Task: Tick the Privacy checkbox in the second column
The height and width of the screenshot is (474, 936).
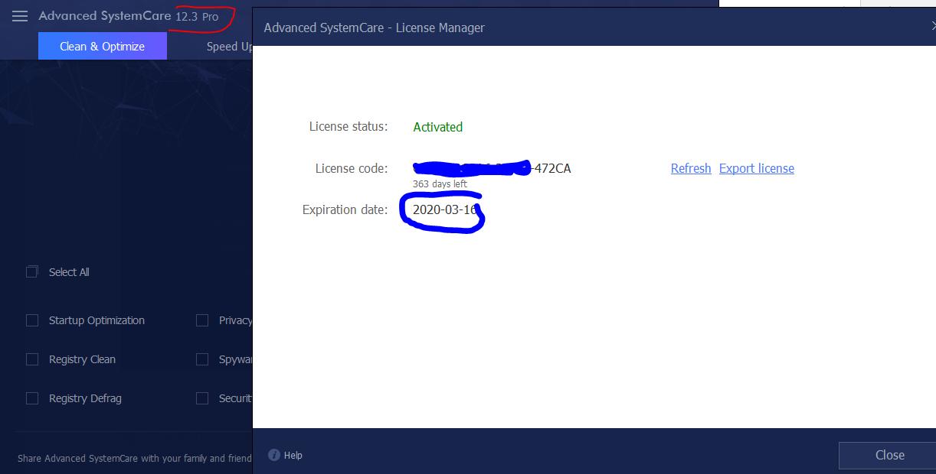Action: click(x=202, y=320)
